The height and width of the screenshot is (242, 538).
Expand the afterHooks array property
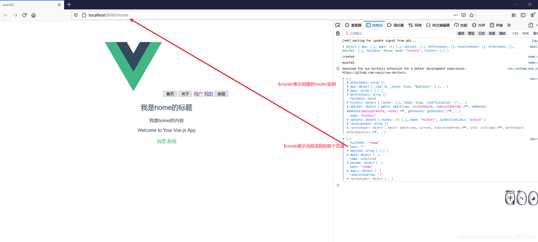pos(348,82)
